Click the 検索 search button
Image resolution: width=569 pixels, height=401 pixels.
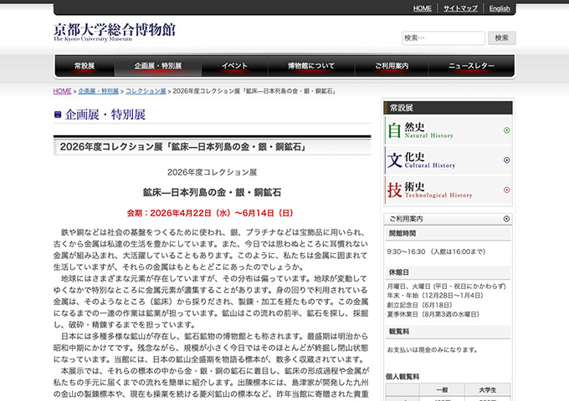point(502,38)
